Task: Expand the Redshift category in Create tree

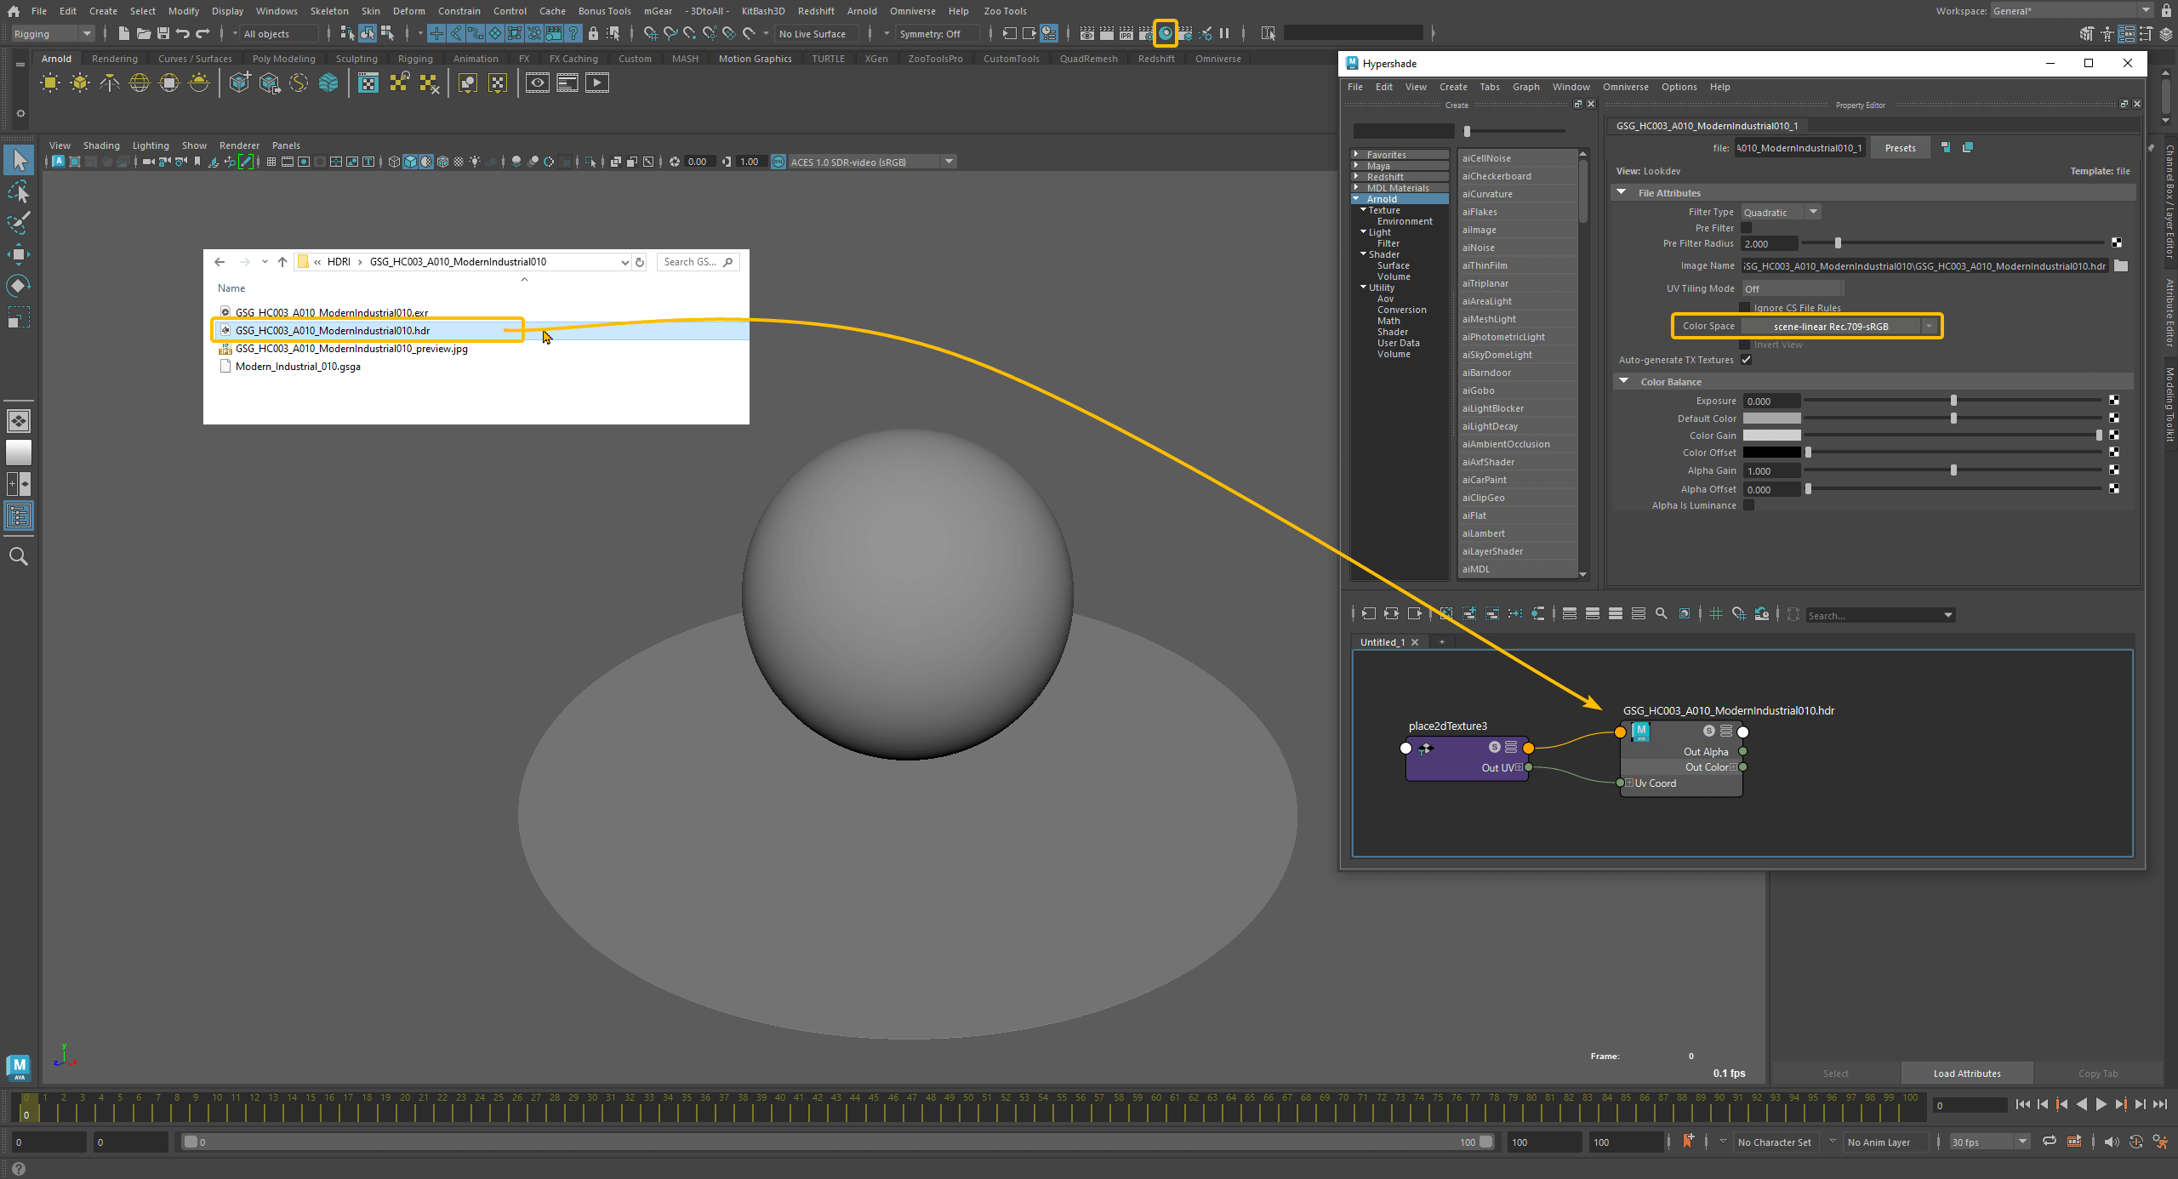Action: tap(1356, 177)
